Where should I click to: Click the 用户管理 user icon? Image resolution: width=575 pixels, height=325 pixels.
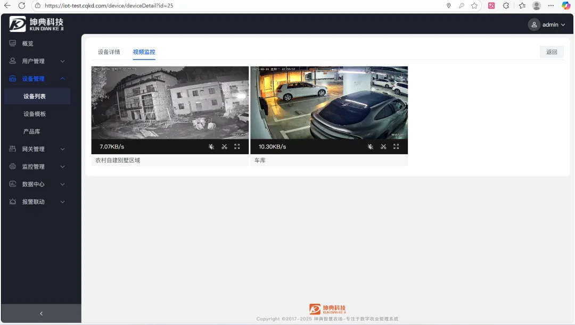pyautogui.click(x=12, y=61)
